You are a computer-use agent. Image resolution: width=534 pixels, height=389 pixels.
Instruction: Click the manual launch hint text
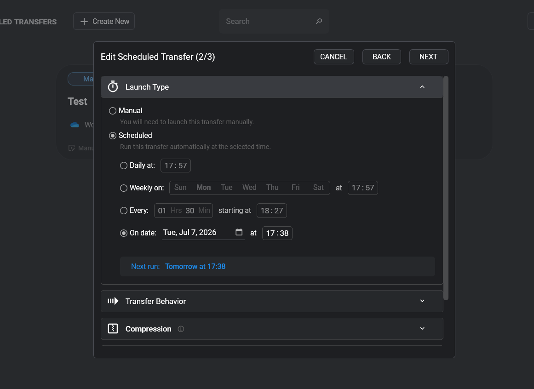[x=187, y=122]
